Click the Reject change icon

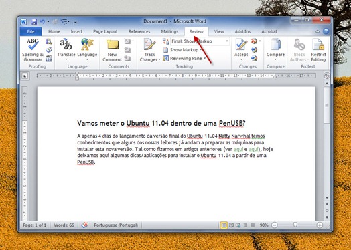[254, 41]
